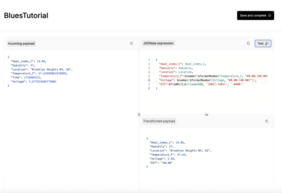Run the Test button
This screenshot has width=282, height=193.
(263, 44)
